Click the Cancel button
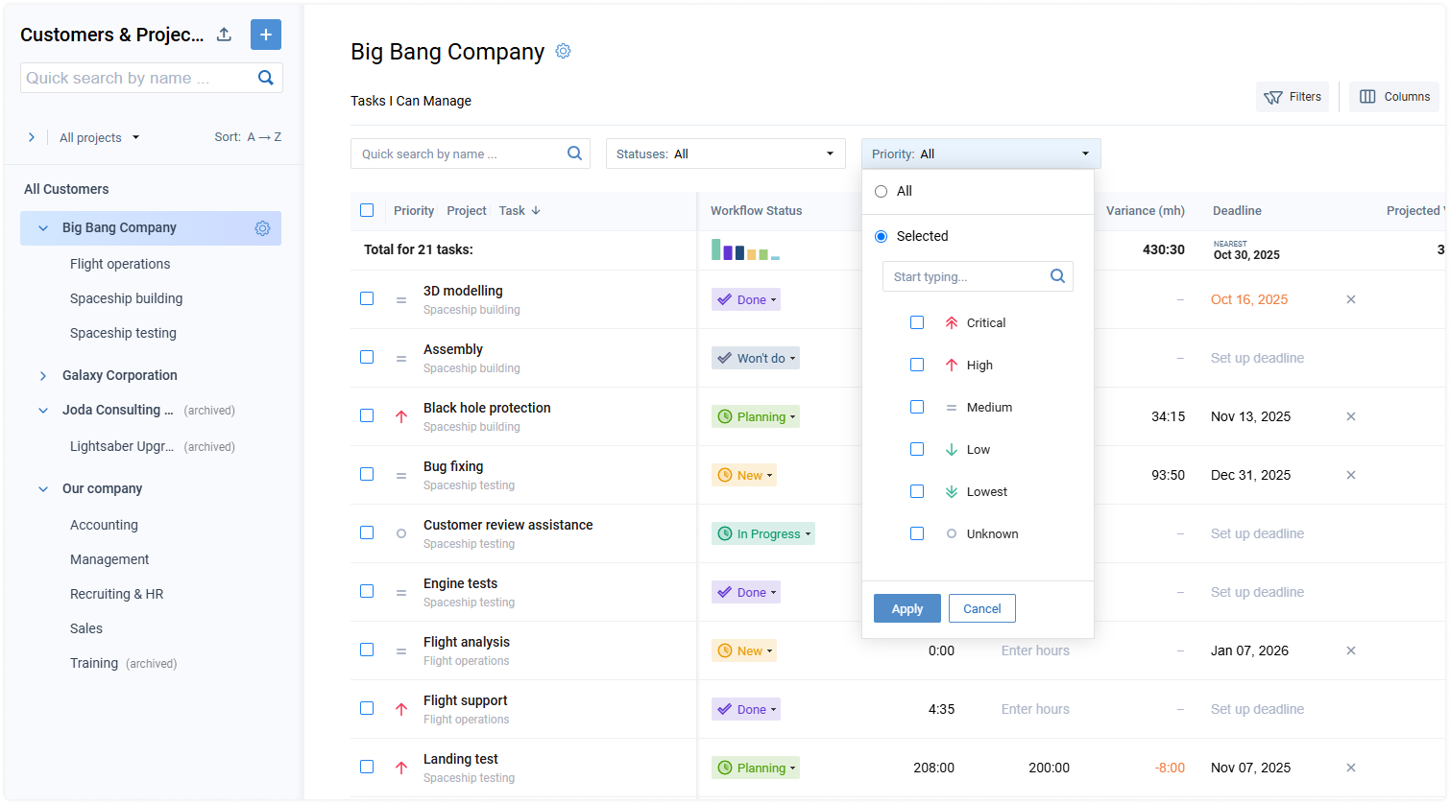 (x=981, y=608)
